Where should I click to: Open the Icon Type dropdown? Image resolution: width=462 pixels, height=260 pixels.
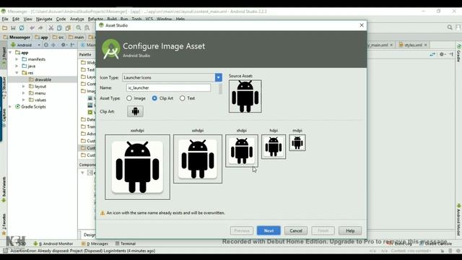coord(218,77)
